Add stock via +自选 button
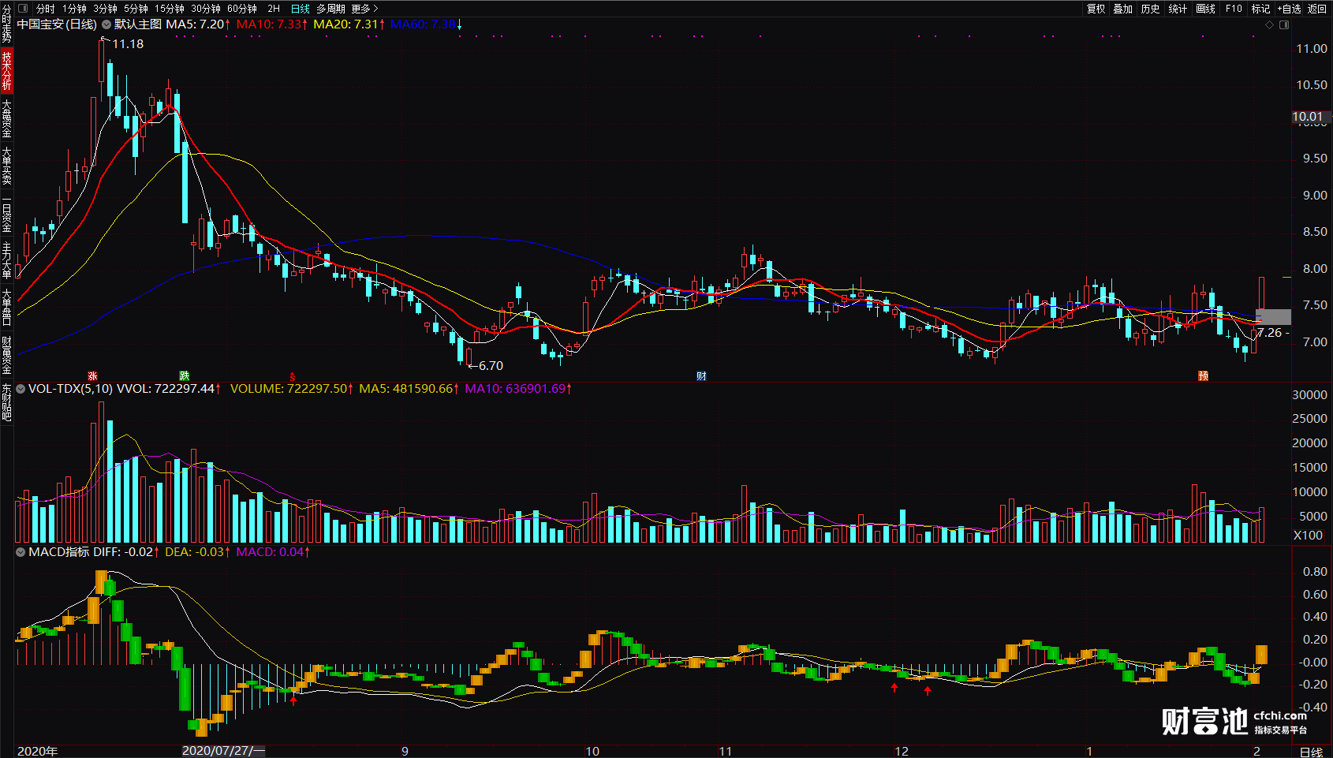 pyautogui.click(x=1289, y=9)
